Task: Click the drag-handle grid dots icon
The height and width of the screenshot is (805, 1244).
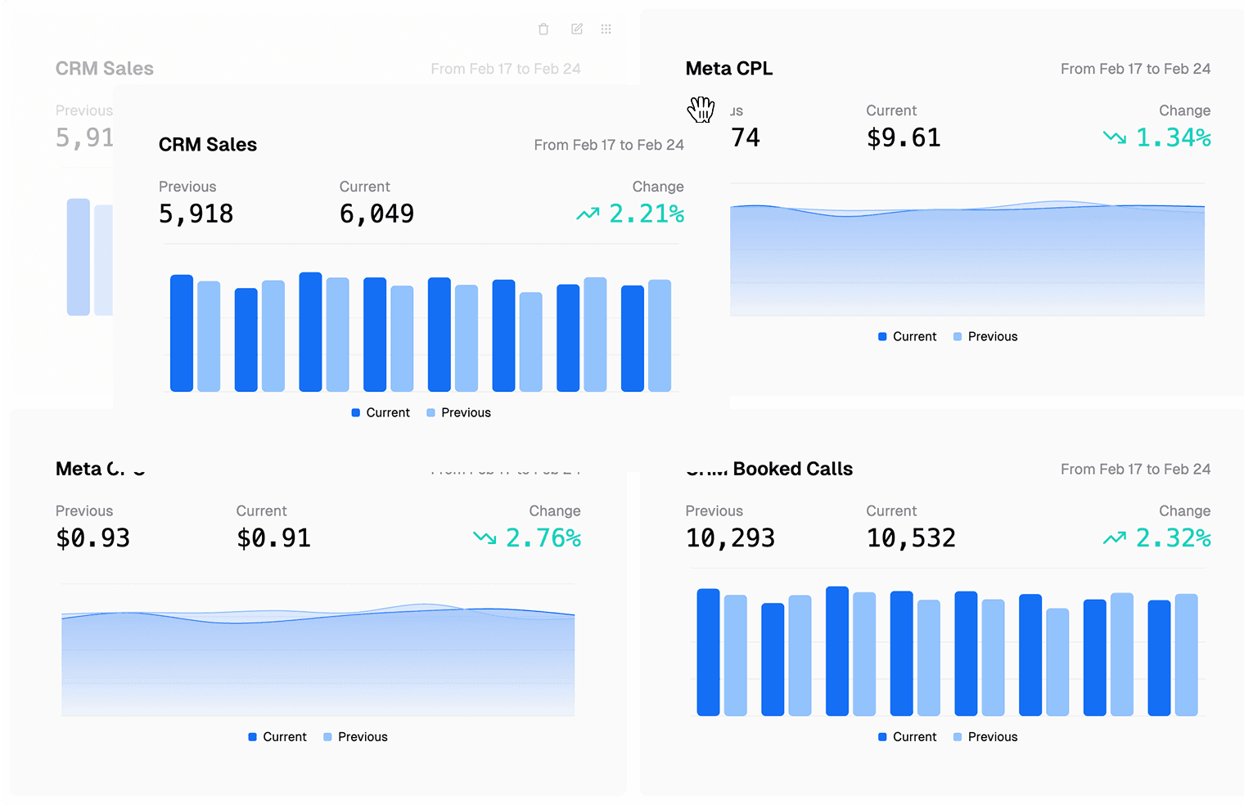Action: click(x=606, y=29)
